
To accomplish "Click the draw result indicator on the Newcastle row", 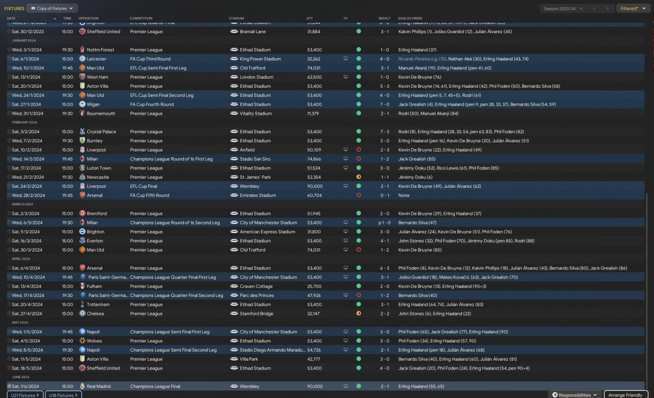I will [359, 177].
